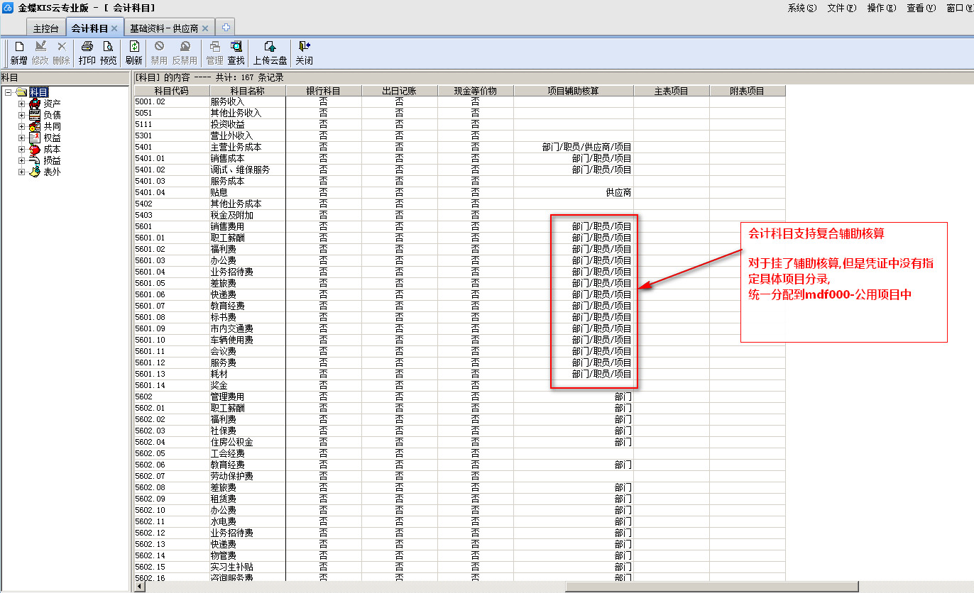Click the 科目名称 column header
974x593 pixels.
tap(247, 91)
